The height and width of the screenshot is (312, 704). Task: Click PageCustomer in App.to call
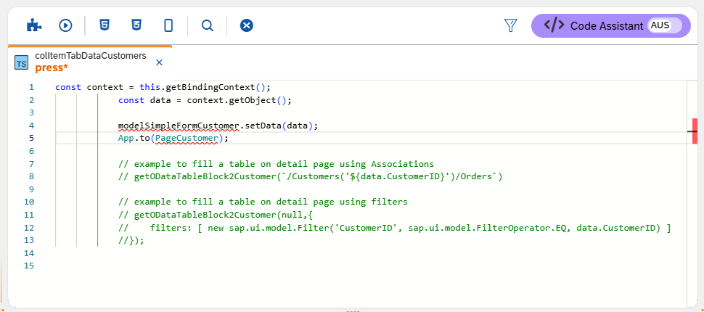point(187,139)
